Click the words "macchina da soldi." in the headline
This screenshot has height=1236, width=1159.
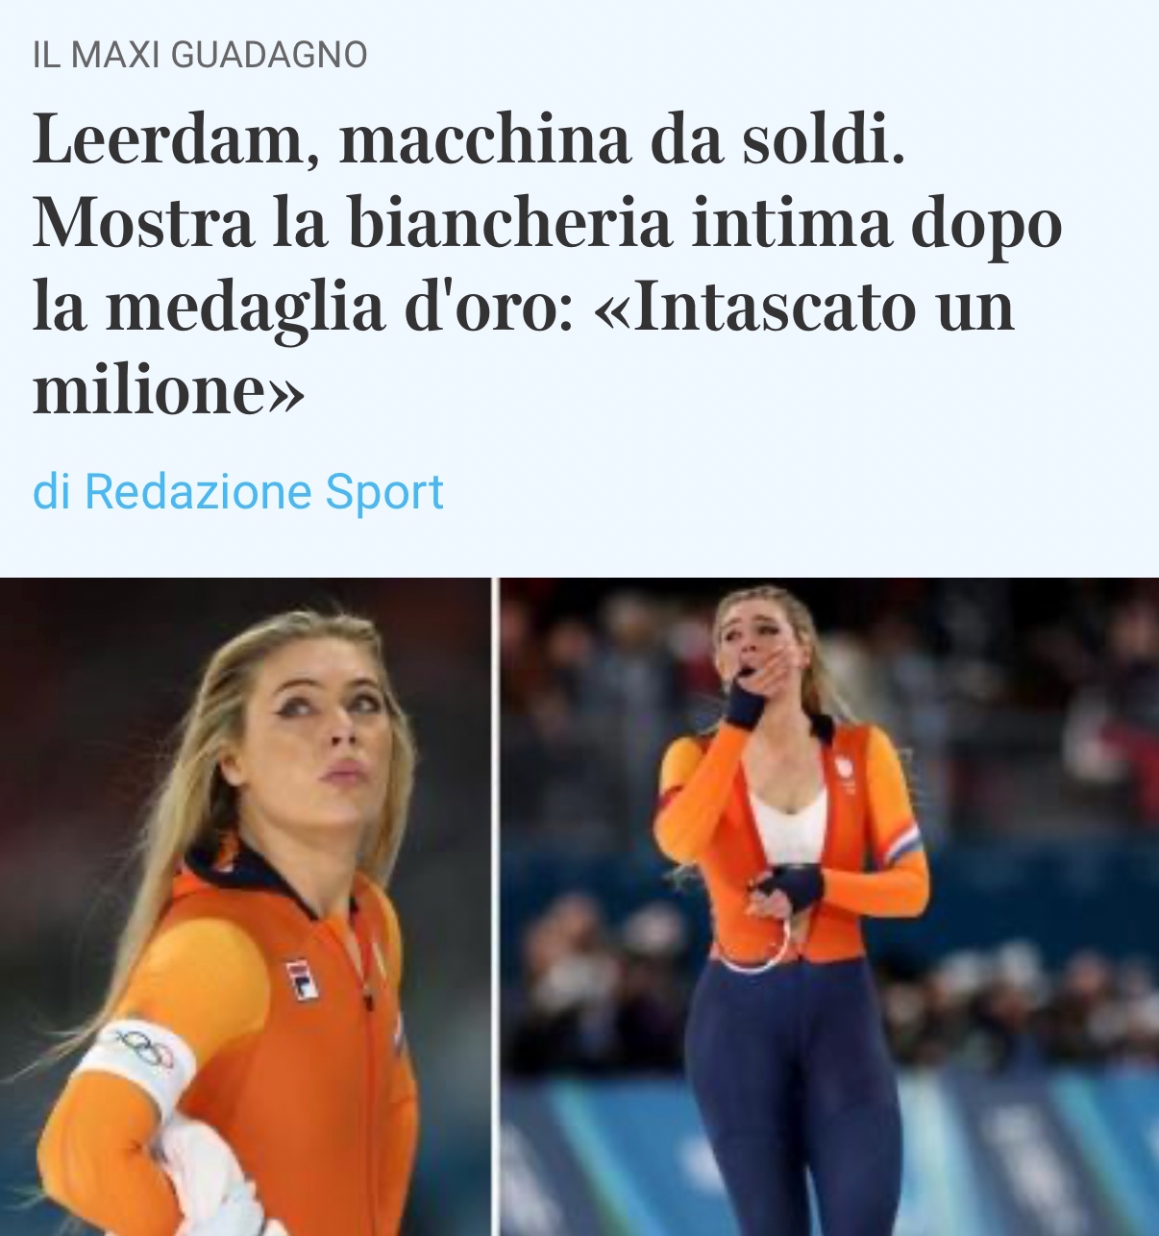click(x=623, y=140)
